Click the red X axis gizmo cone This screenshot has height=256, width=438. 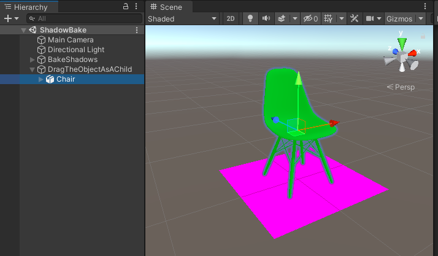tap(412, 53)
